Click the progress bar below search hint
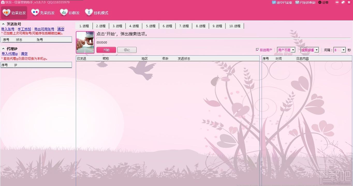353x186 pixels. [224, 38]
